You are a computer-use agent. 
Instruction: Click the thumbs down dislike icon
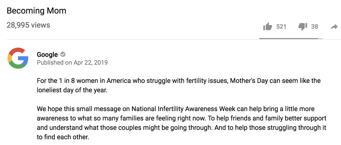pyautogui.click(x=302, y=27)
